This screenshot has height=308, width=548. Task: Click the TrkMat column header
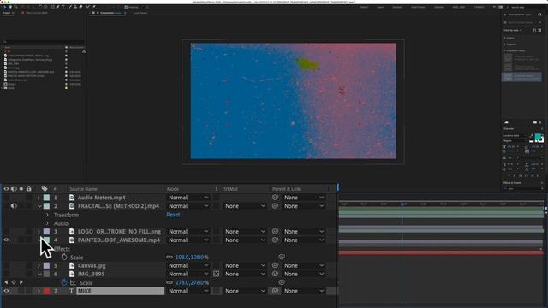tap(230, 189)
